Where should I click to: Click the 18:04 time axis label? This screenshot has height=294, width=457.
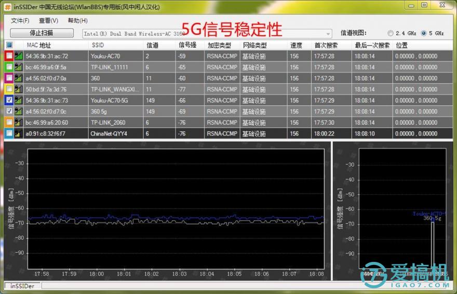(x=207, y=274)
